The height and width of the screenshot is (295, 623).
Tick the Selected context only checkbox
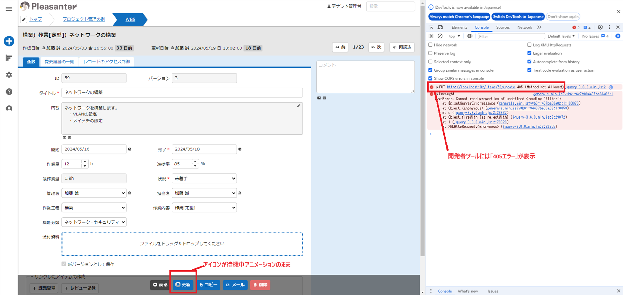(x=430, y=62)
